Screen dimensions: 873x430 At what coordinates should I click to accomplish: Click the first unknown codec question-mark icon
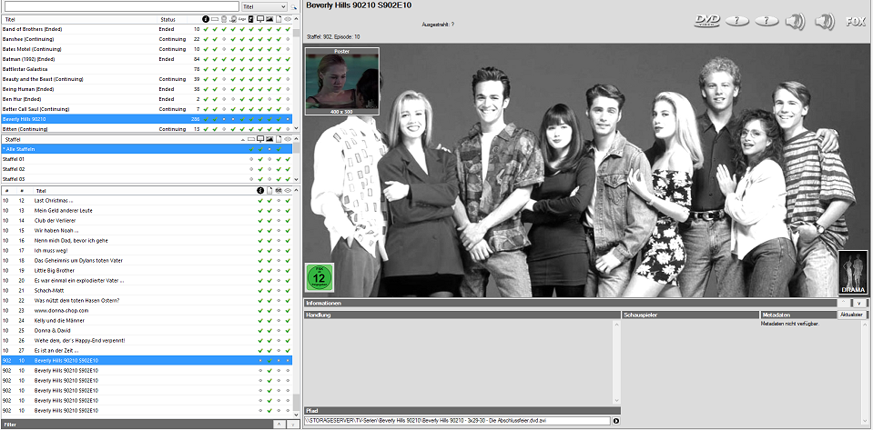(x=736, y=21)
